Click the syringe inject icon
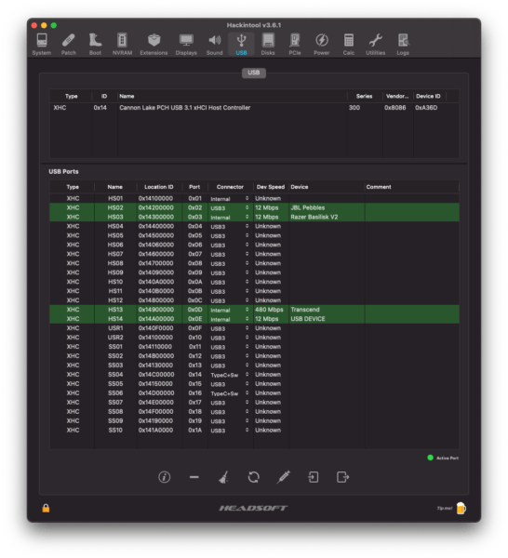Image resolution: width=508 pixels, height=558 pixels. click(284, 477)
